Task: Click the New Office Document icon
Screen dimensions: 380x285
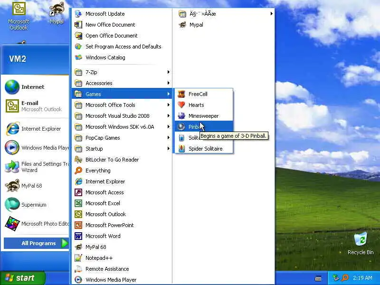Action: coord(78,25)
